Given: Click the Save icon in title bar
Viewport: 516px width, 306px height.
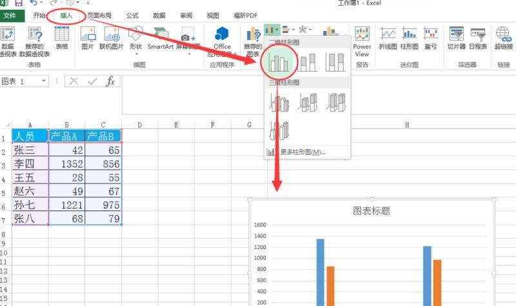Looking at the screenshot, I should pyautogui.click(x=19, y=3).
